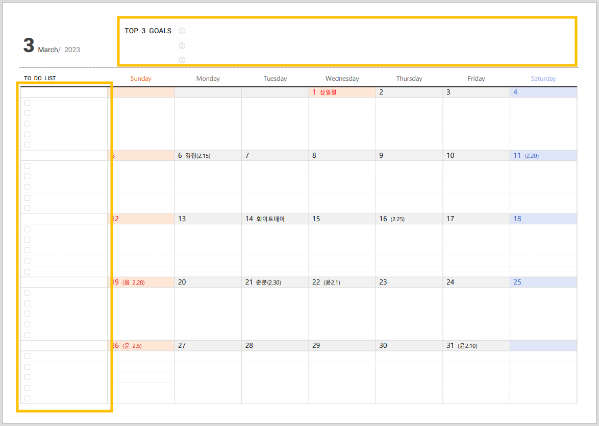This screenshot has height=426, width=599.
Task: Click the Friday column header
Action: 476,78
